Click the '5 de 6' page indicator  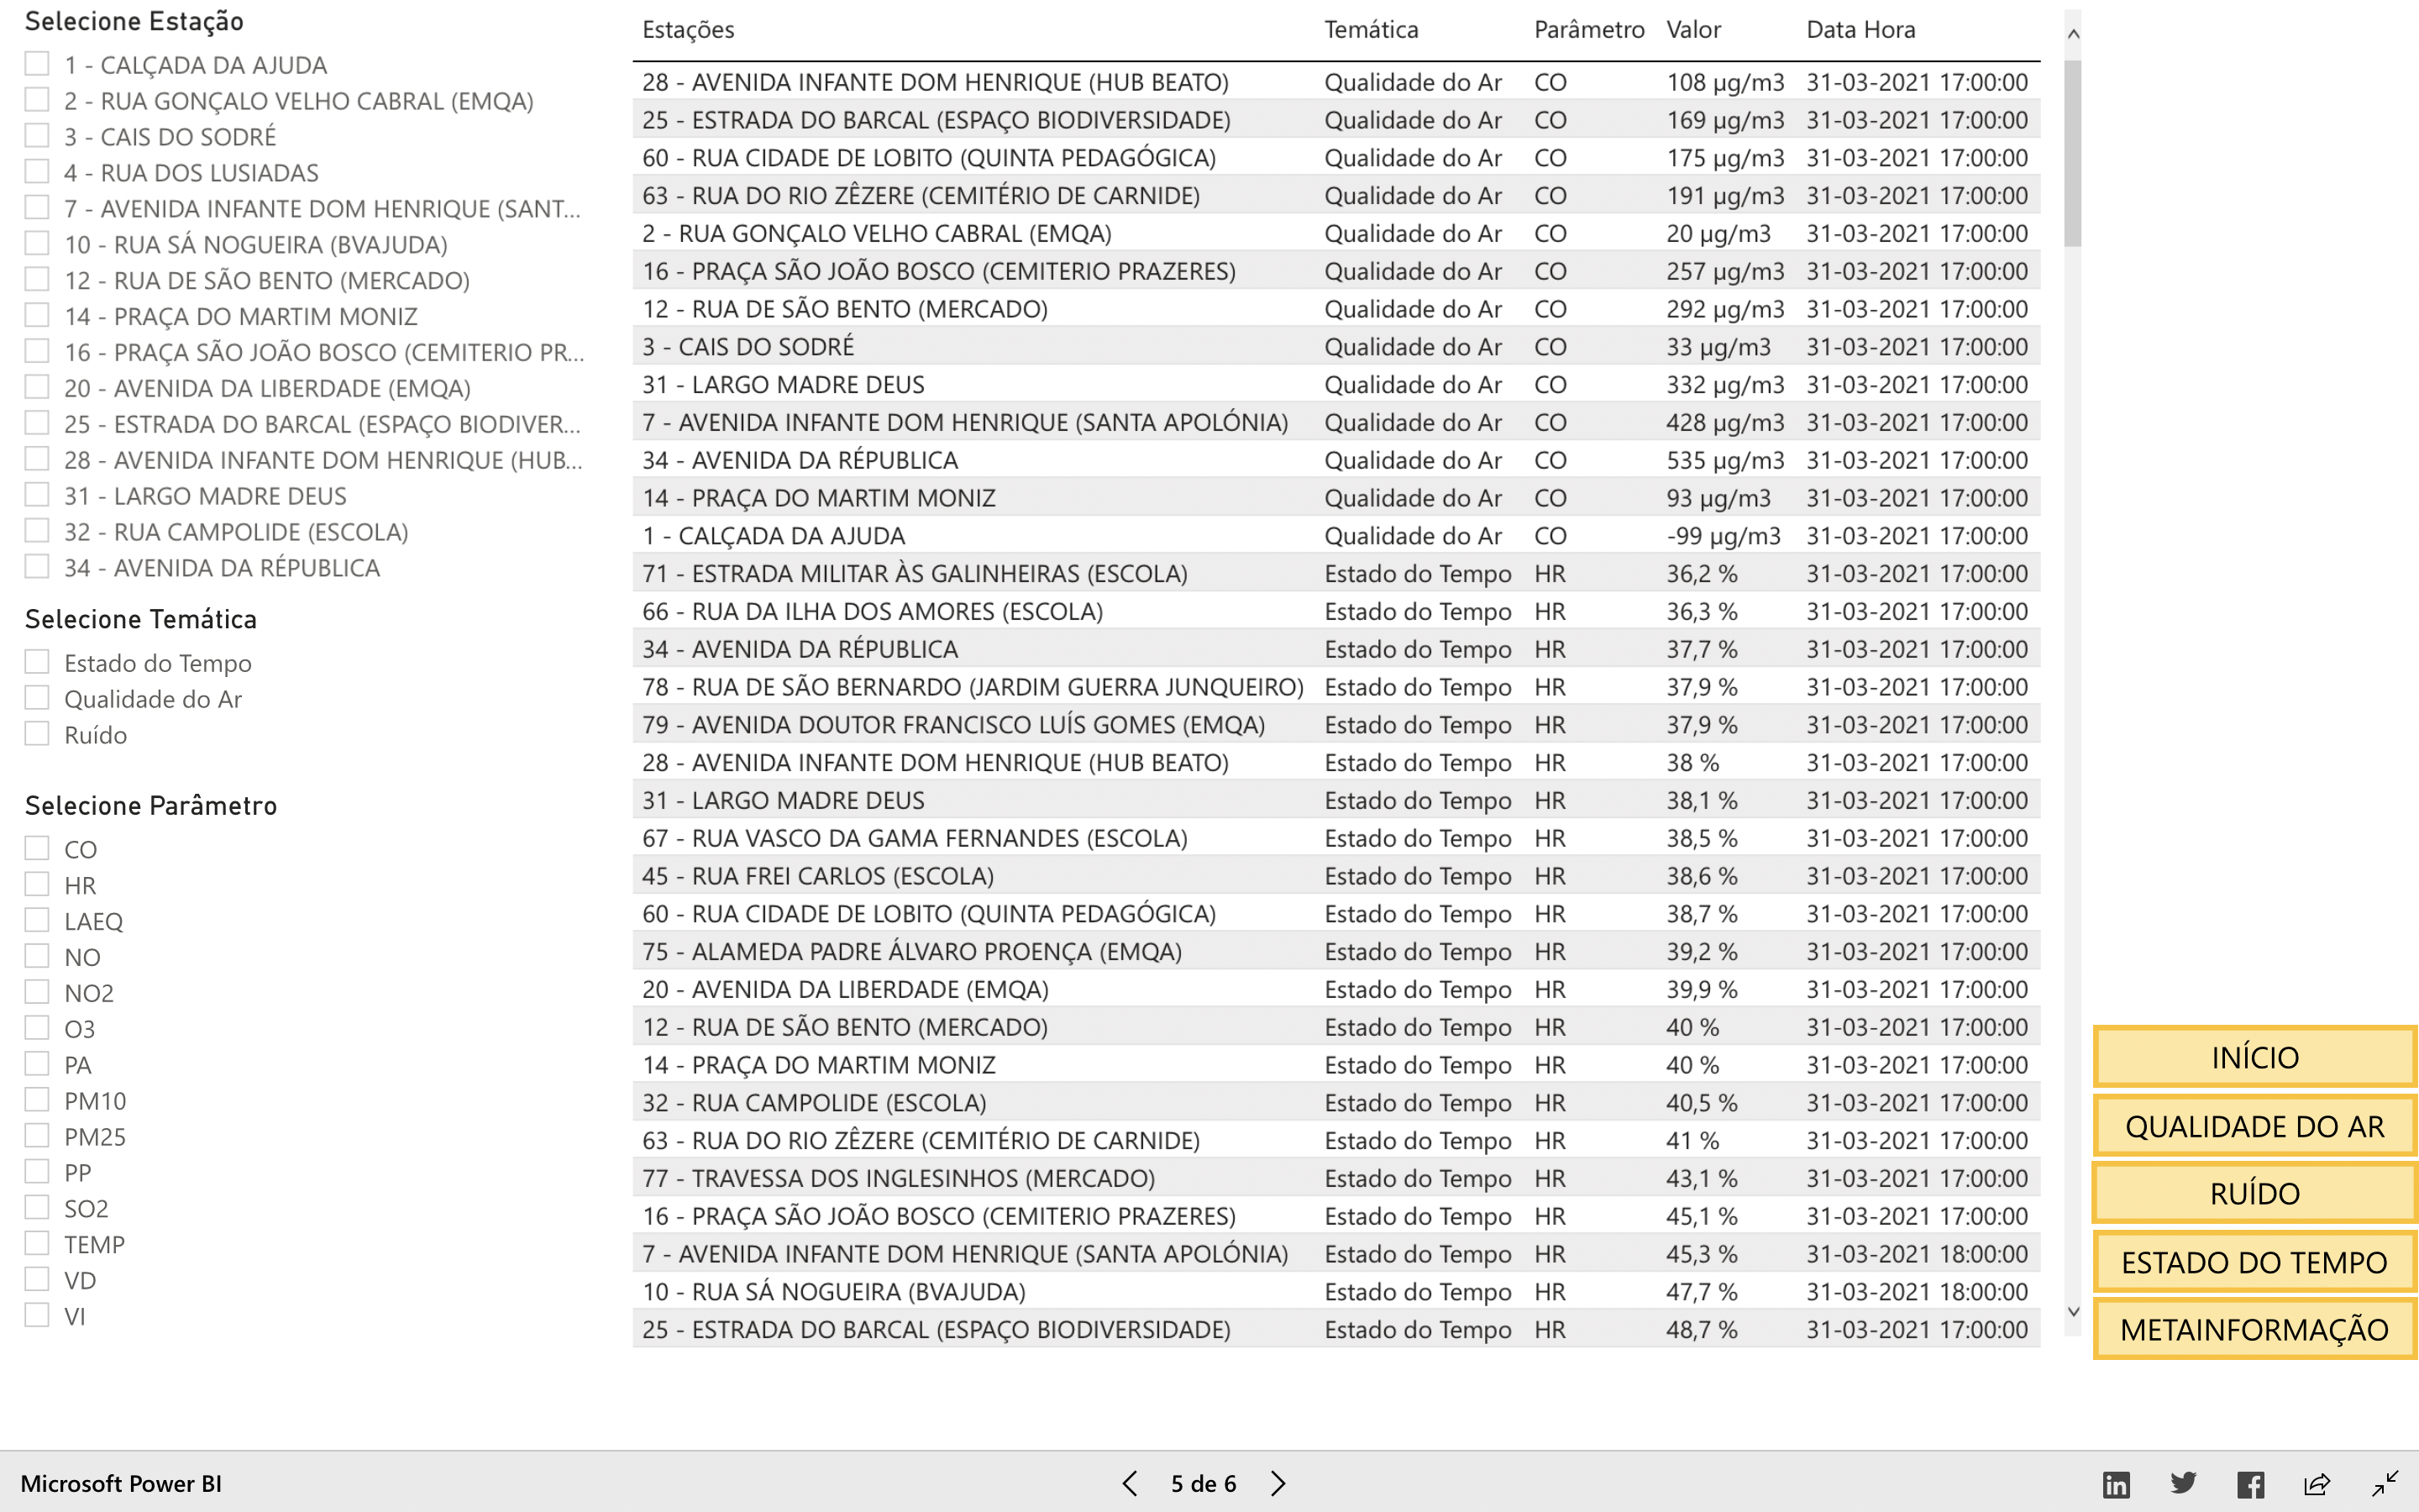click(x=1204, y=1483)
